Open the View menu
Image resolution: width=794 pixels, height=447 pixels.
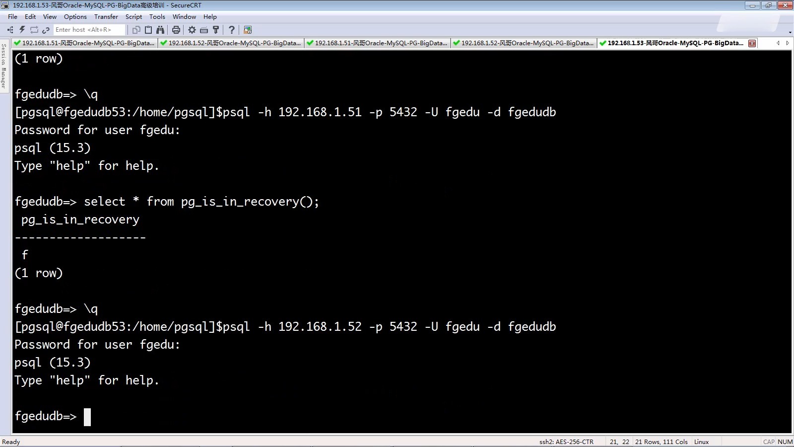(x=50, y=17)
